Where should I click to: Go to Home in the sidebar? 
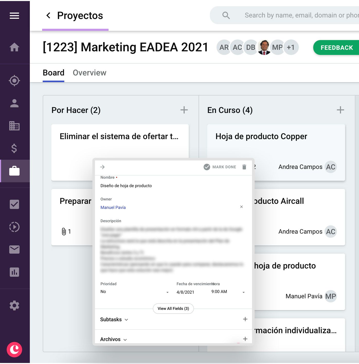click(x=14, y=47)
